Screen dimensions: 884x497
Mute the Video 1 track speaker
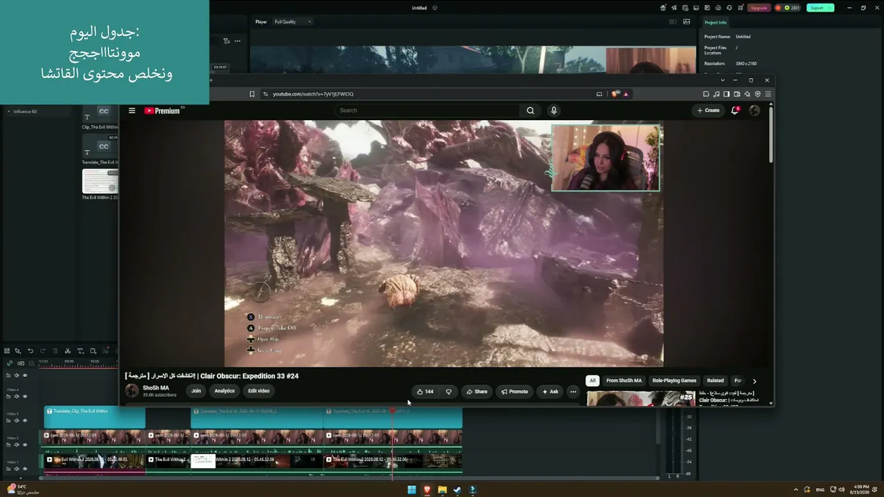pyautogui.click(x=17, y=469)
